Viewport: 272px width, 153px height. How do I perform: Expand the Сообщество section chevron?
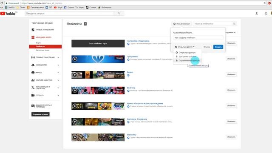pyautogui.click(x=58, y=65)
